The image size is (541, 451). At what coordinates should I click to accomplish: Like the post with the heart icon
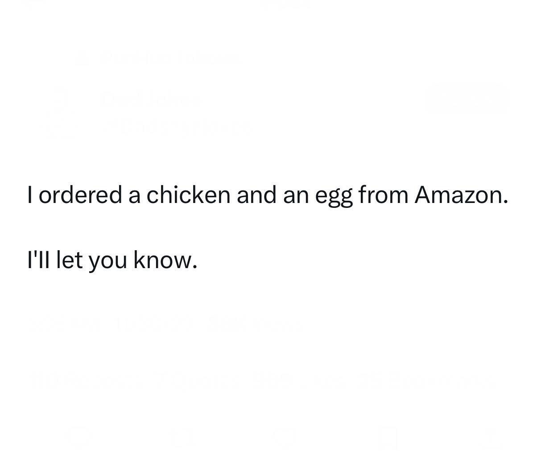(x=285, y=437)
